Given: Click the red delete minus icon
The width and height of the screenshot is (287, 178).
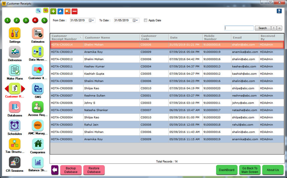Looking at the screenshot, I should click(x=74, y=11).
